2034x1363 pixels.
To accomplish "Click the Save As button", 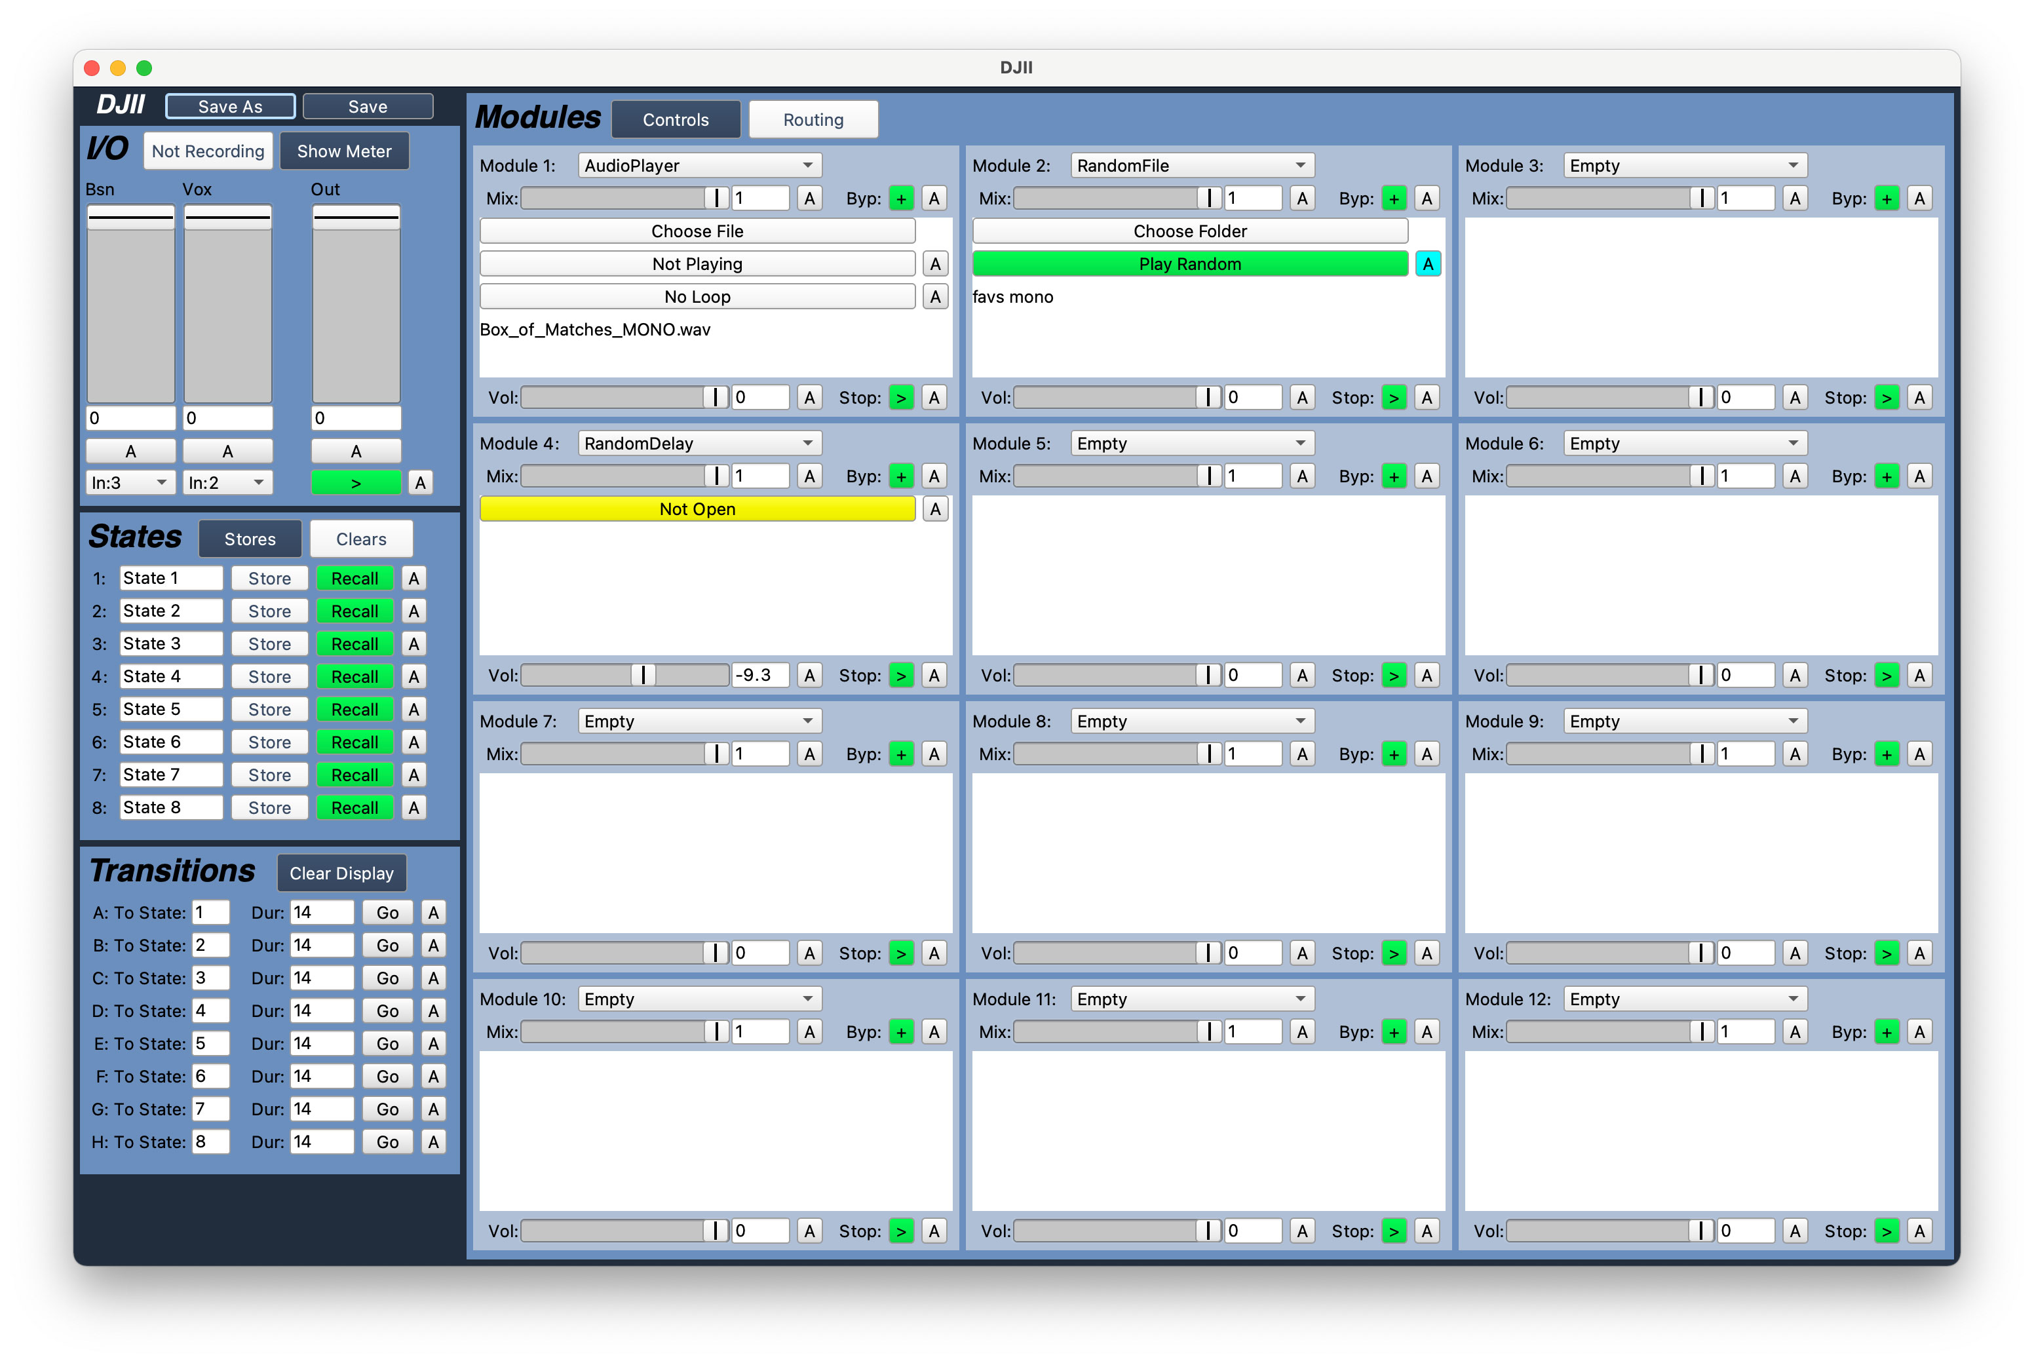I will (229, 106).
